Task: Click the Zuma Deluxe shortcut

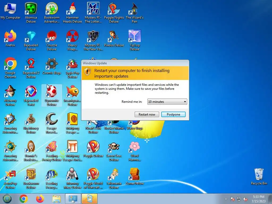Action: [x=134, y=176]
